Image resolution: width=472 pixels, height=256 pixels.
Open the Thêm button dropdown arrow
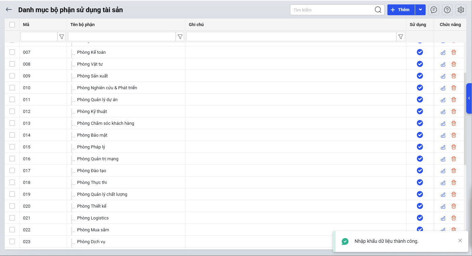click(420, 10)
